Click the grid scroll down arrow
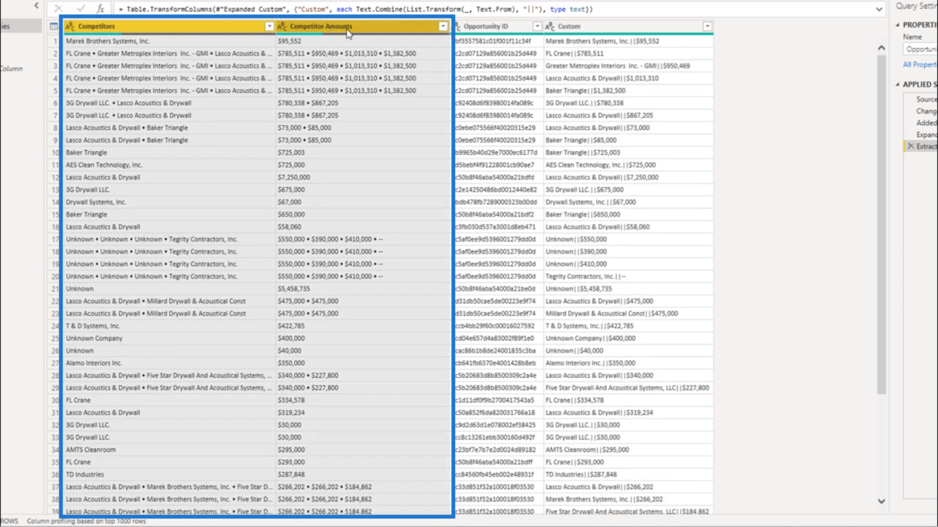The width and height of the screenshot is (938, 527). (x=881, y=501)
